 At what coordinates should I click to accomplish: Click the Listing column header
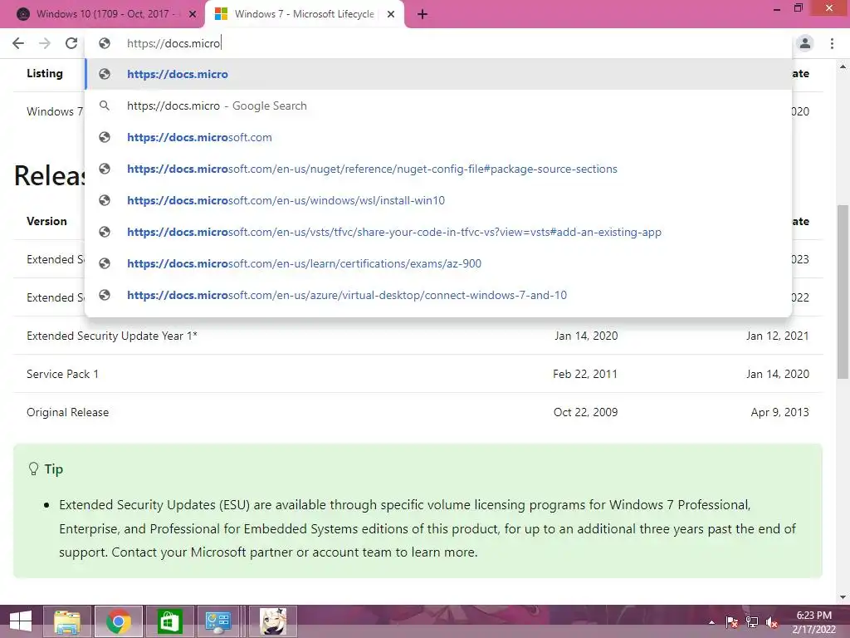coord(45,73)
